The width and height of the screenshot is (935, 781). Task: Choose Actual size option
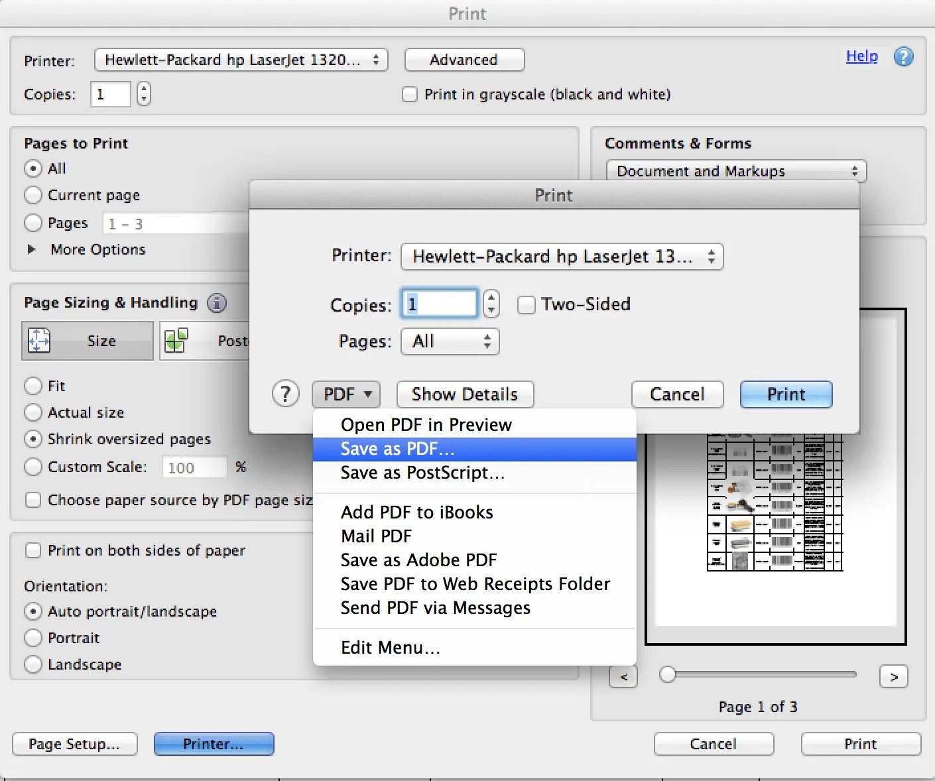[x=32, y=412]
